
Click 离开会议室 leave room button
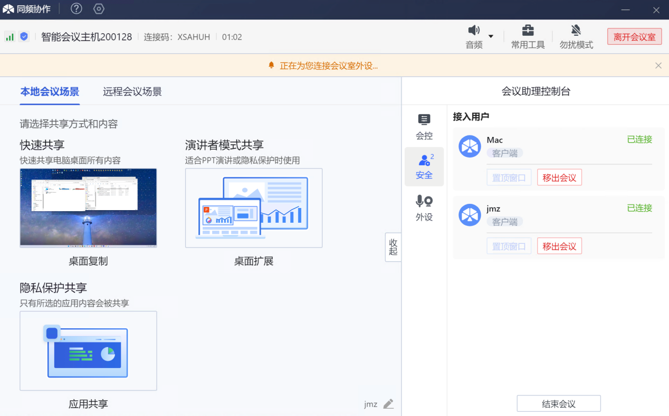(634, 37)
